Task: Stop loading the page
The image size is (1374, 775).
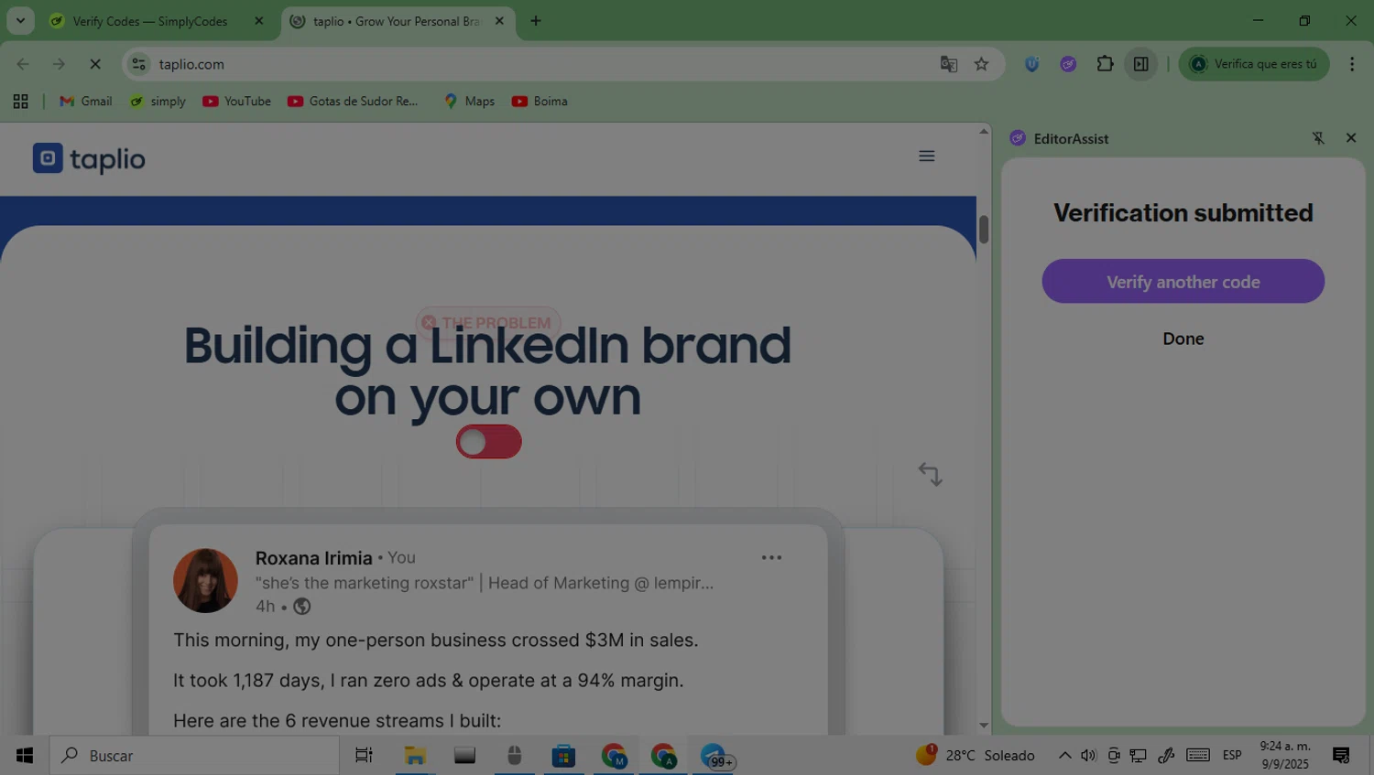Action: coord(95,64)
